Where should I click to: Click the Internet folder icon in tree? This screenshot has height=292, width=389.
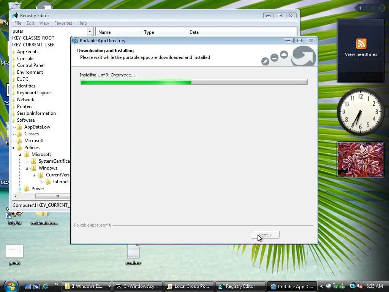[48, 182]
